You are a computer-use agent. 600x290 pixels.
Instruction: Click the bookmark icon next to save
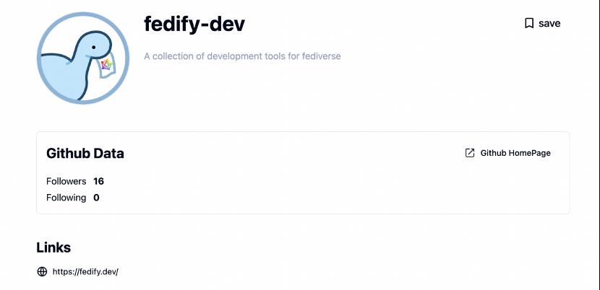tap(529, 23)
